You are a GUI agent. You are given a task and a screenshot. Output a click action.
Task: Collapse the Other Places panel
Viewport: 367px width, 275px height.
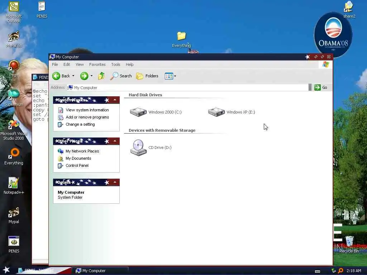(x=115, y=141)
